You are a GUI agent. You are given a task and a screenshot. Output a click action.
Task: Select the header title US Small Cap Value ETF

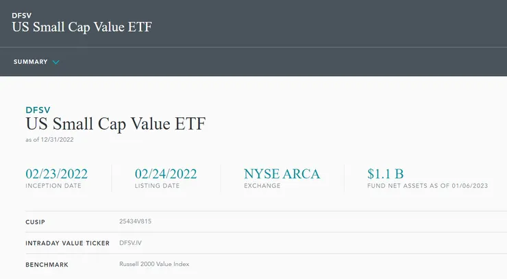click(82, 27)
